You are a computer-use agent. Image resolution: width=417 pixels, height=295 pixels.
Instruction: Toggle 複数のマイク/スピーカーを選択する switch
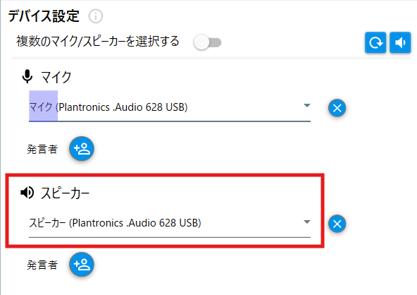[207, 42]
